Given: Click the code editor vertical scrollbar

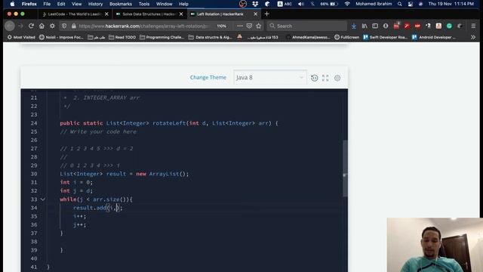Looking at the screenshot, I should tap(345, 168).
